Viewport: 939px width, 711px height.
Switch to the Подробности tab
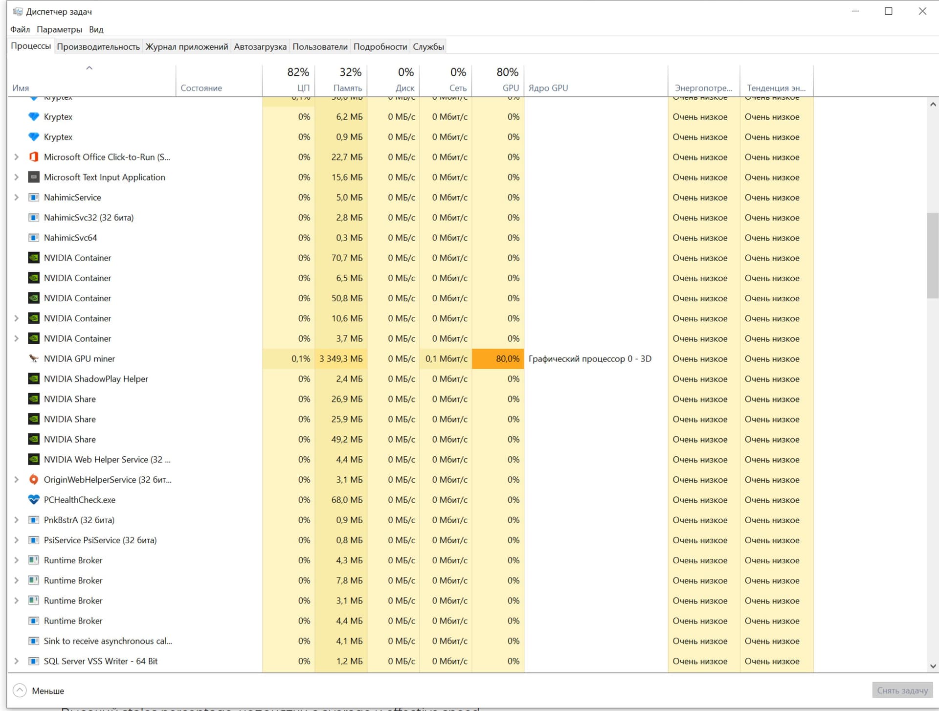380,46
